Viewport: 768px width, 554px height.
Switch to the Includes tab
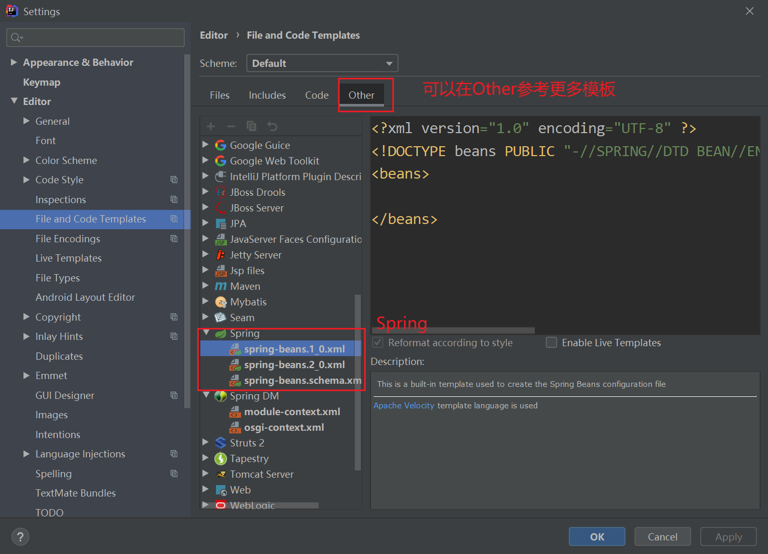[267, 95]
